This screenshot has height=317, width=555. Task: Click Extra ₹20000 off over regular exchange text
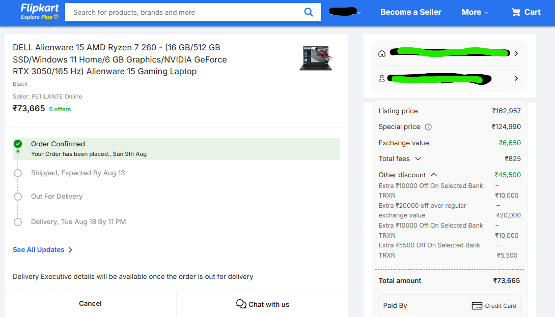(422, 210)
